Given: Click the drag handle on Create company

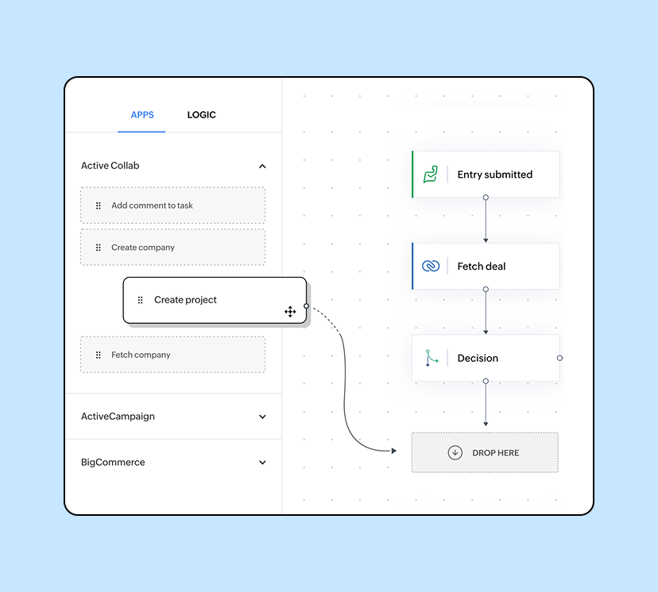Looking at the screenshot, I should click(x=98, y=247).
